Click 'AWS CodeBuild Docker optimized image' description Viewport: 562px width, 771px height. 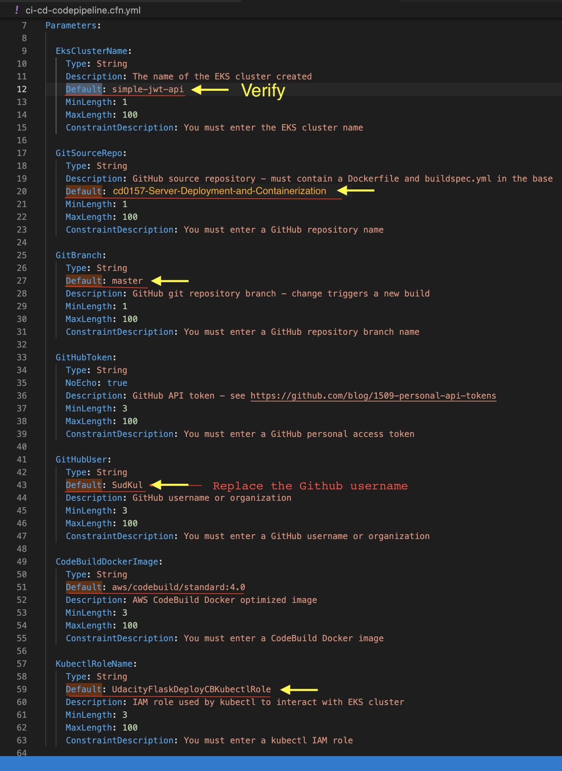pyautogui.click(x=225, y=600)
